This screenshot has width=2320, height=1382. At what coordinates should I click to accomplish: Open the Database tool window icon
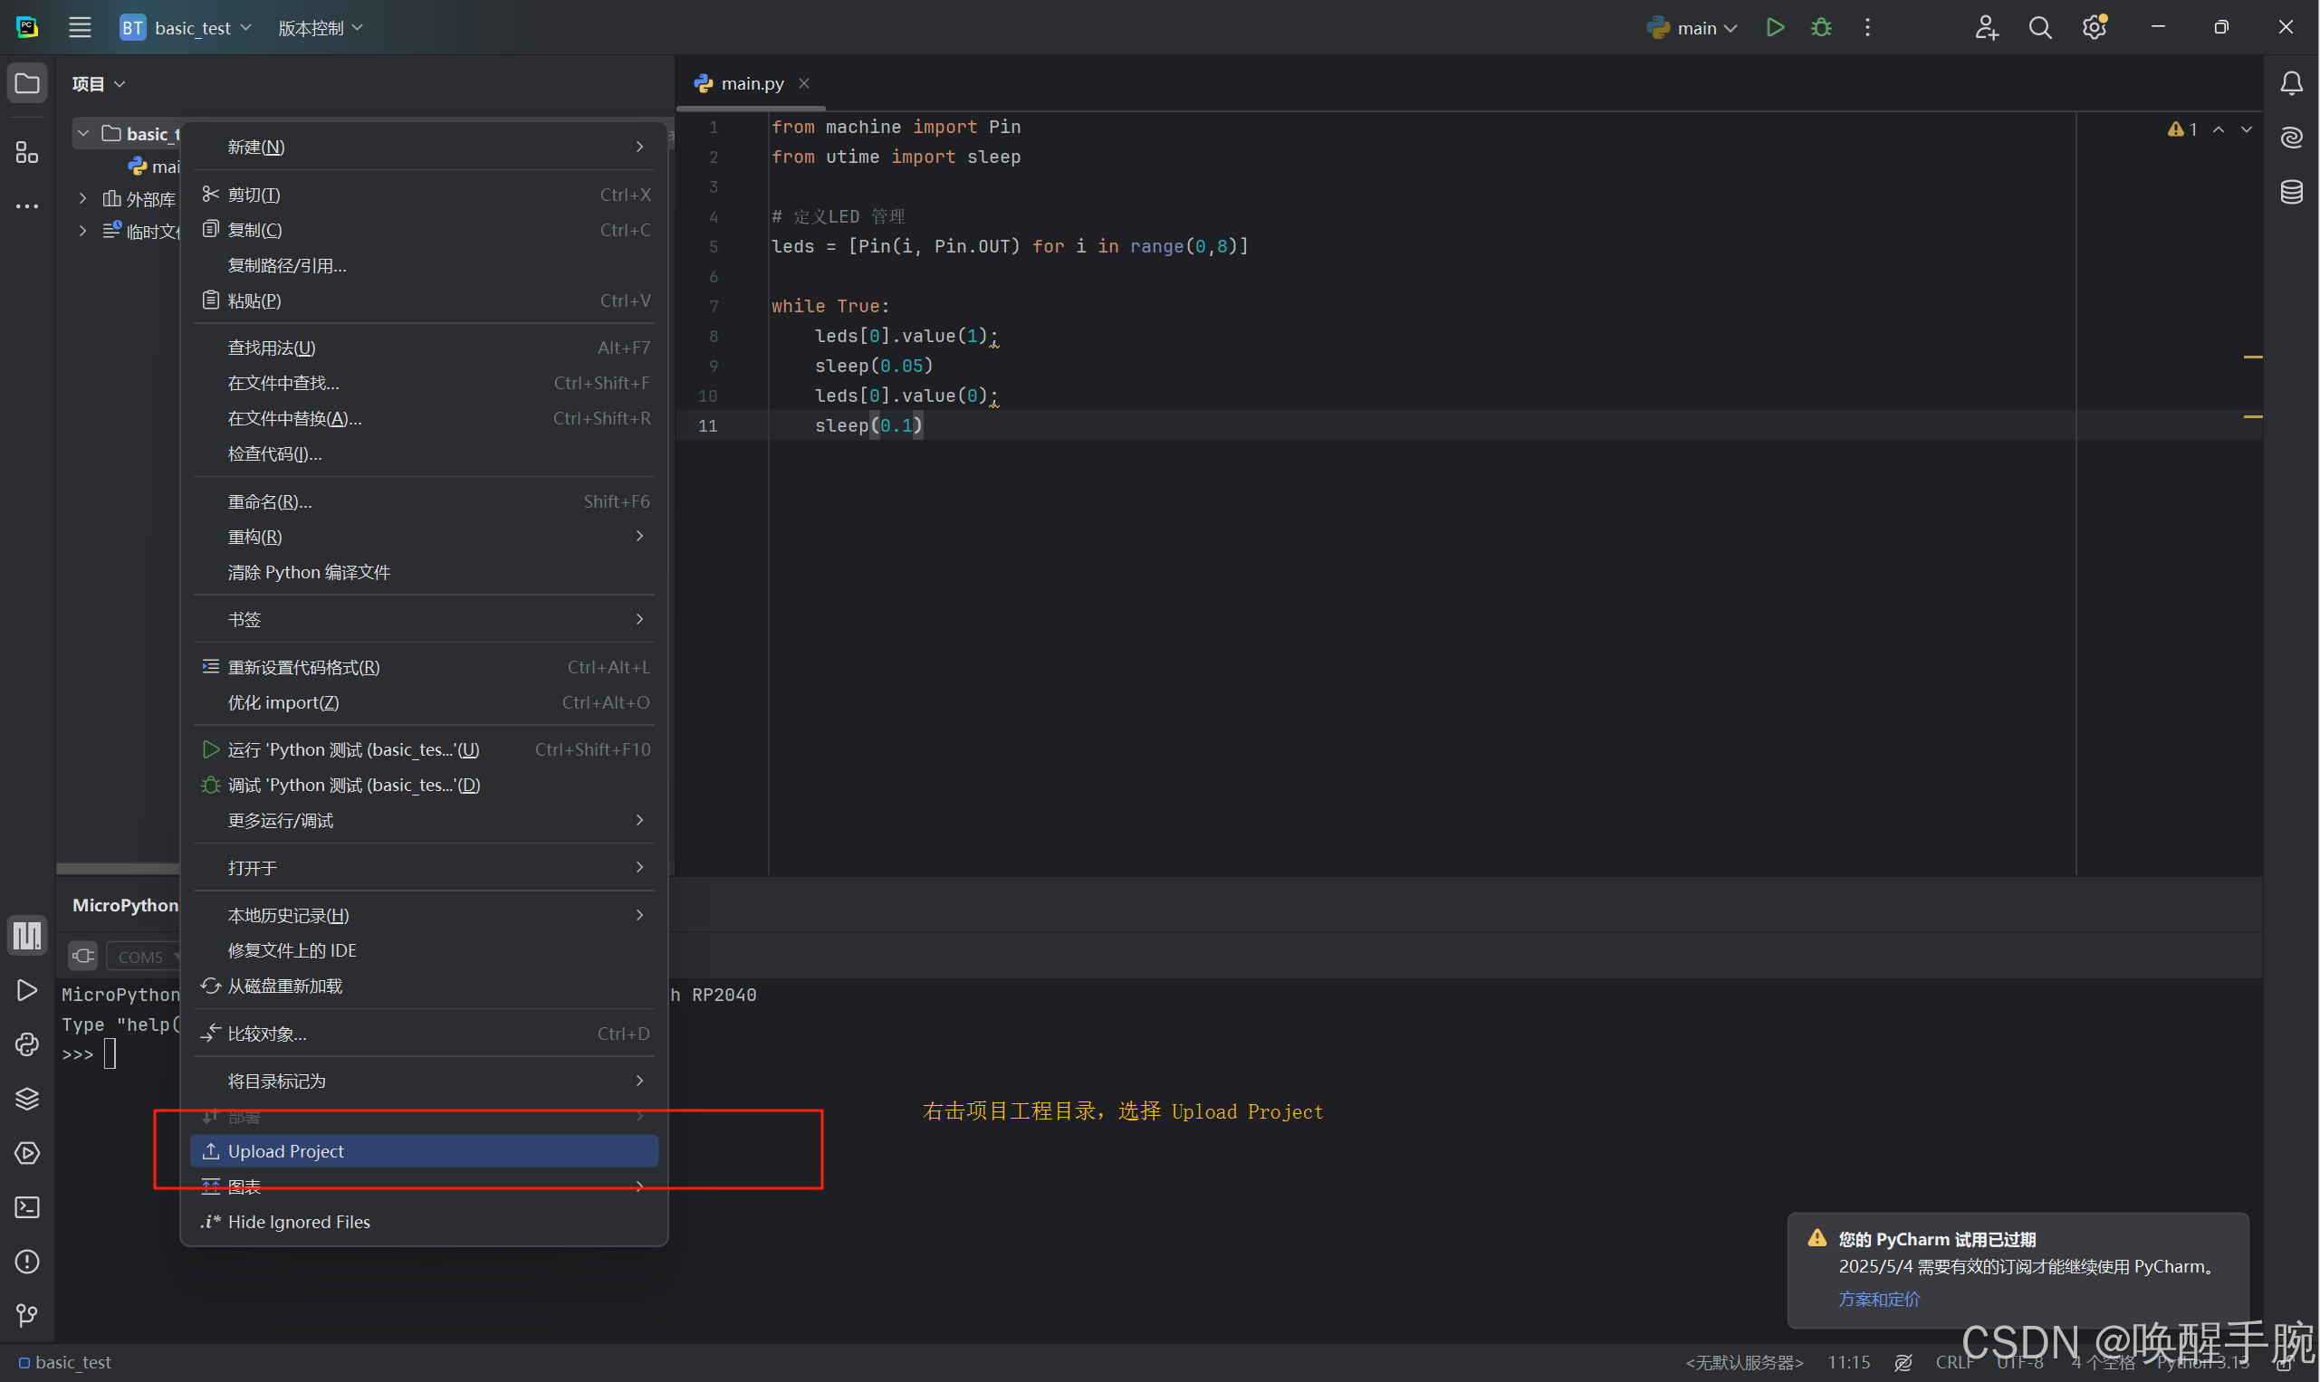pyautogui.click(x=2291, y=193)
